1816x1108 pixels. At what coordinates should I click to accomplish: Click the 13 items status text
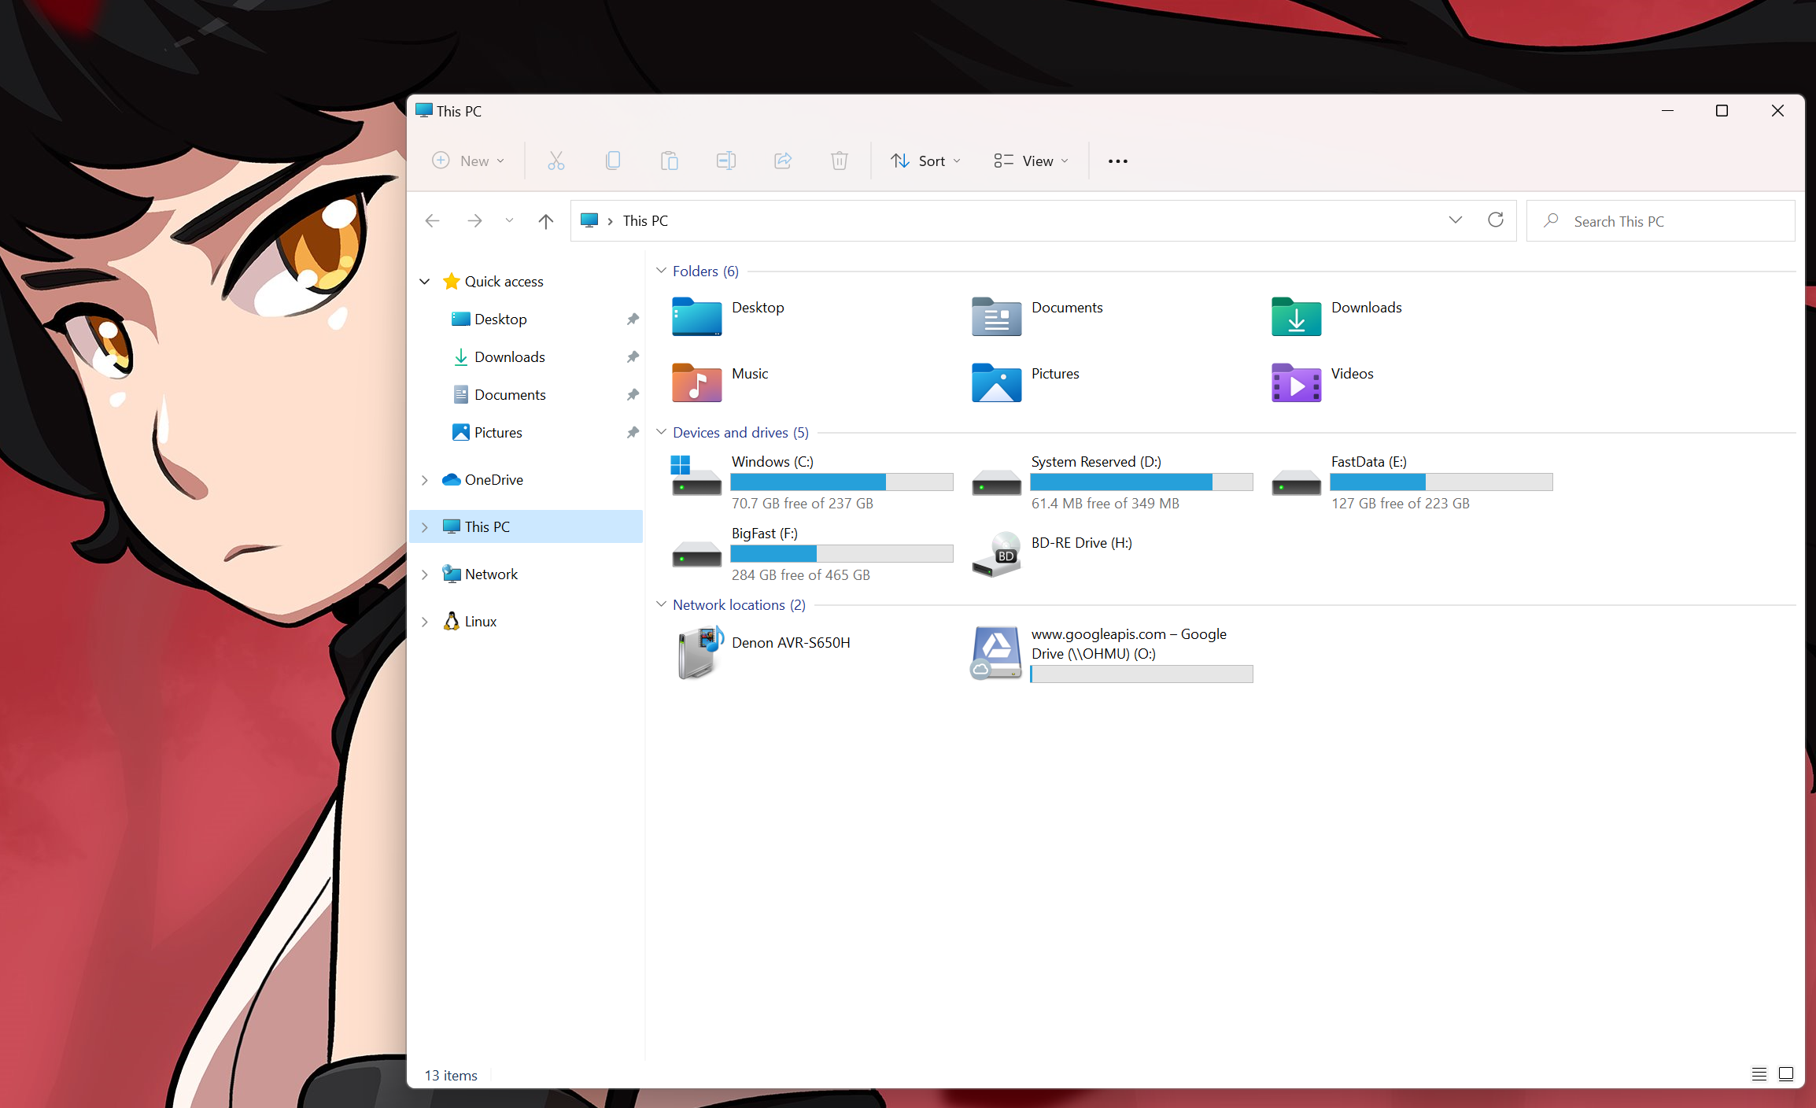(x=451, y=1075)
